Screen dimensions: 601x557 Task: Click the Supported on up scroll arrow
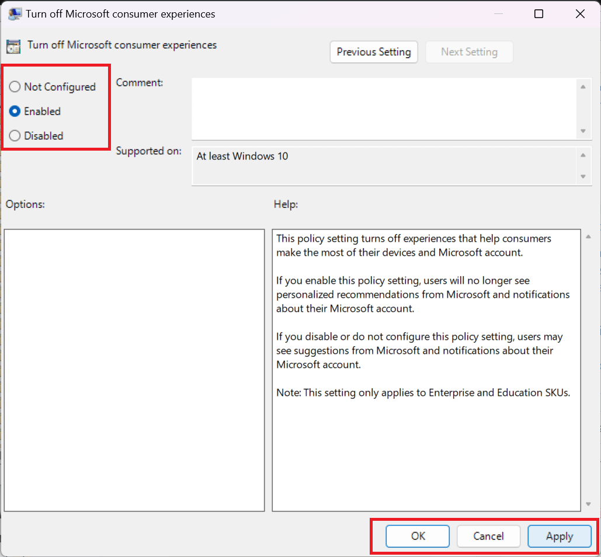click(582, 154)
